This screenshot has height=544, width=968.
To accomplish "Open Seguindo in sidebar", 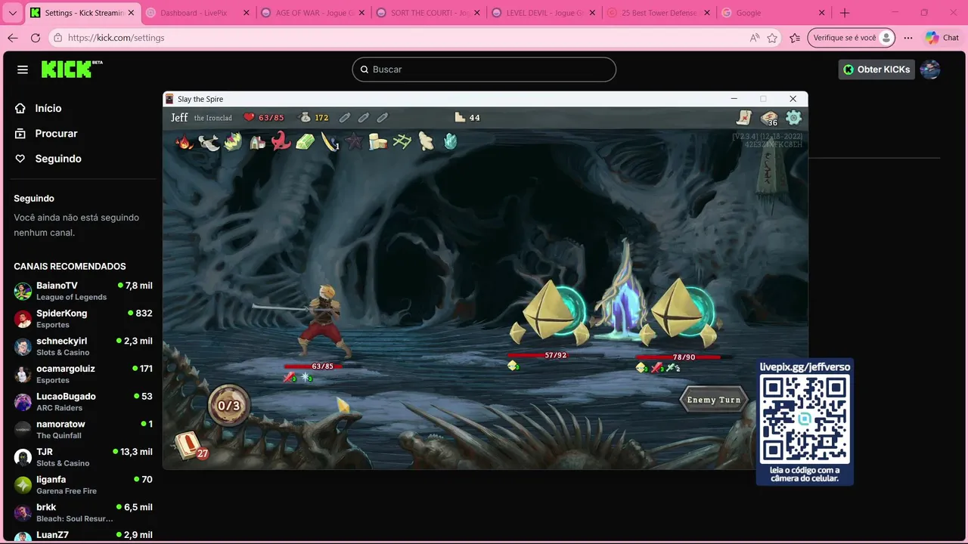I will point(57,159).
